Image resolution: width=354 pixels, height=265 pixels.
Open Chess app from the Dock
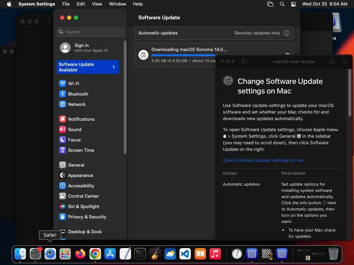pyautogui.click(x=267, y=254)
